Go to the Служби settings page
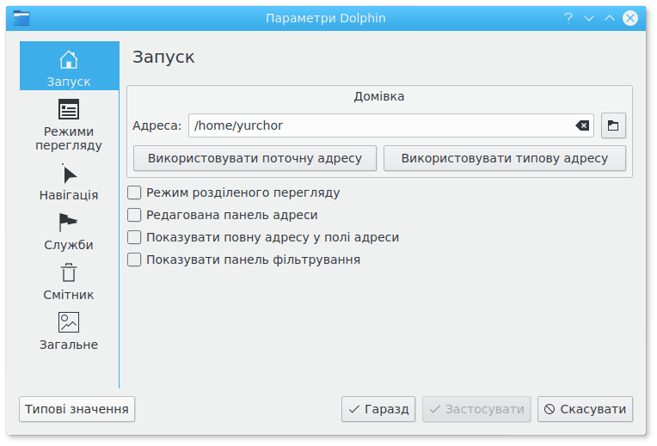 coord(69,232)
